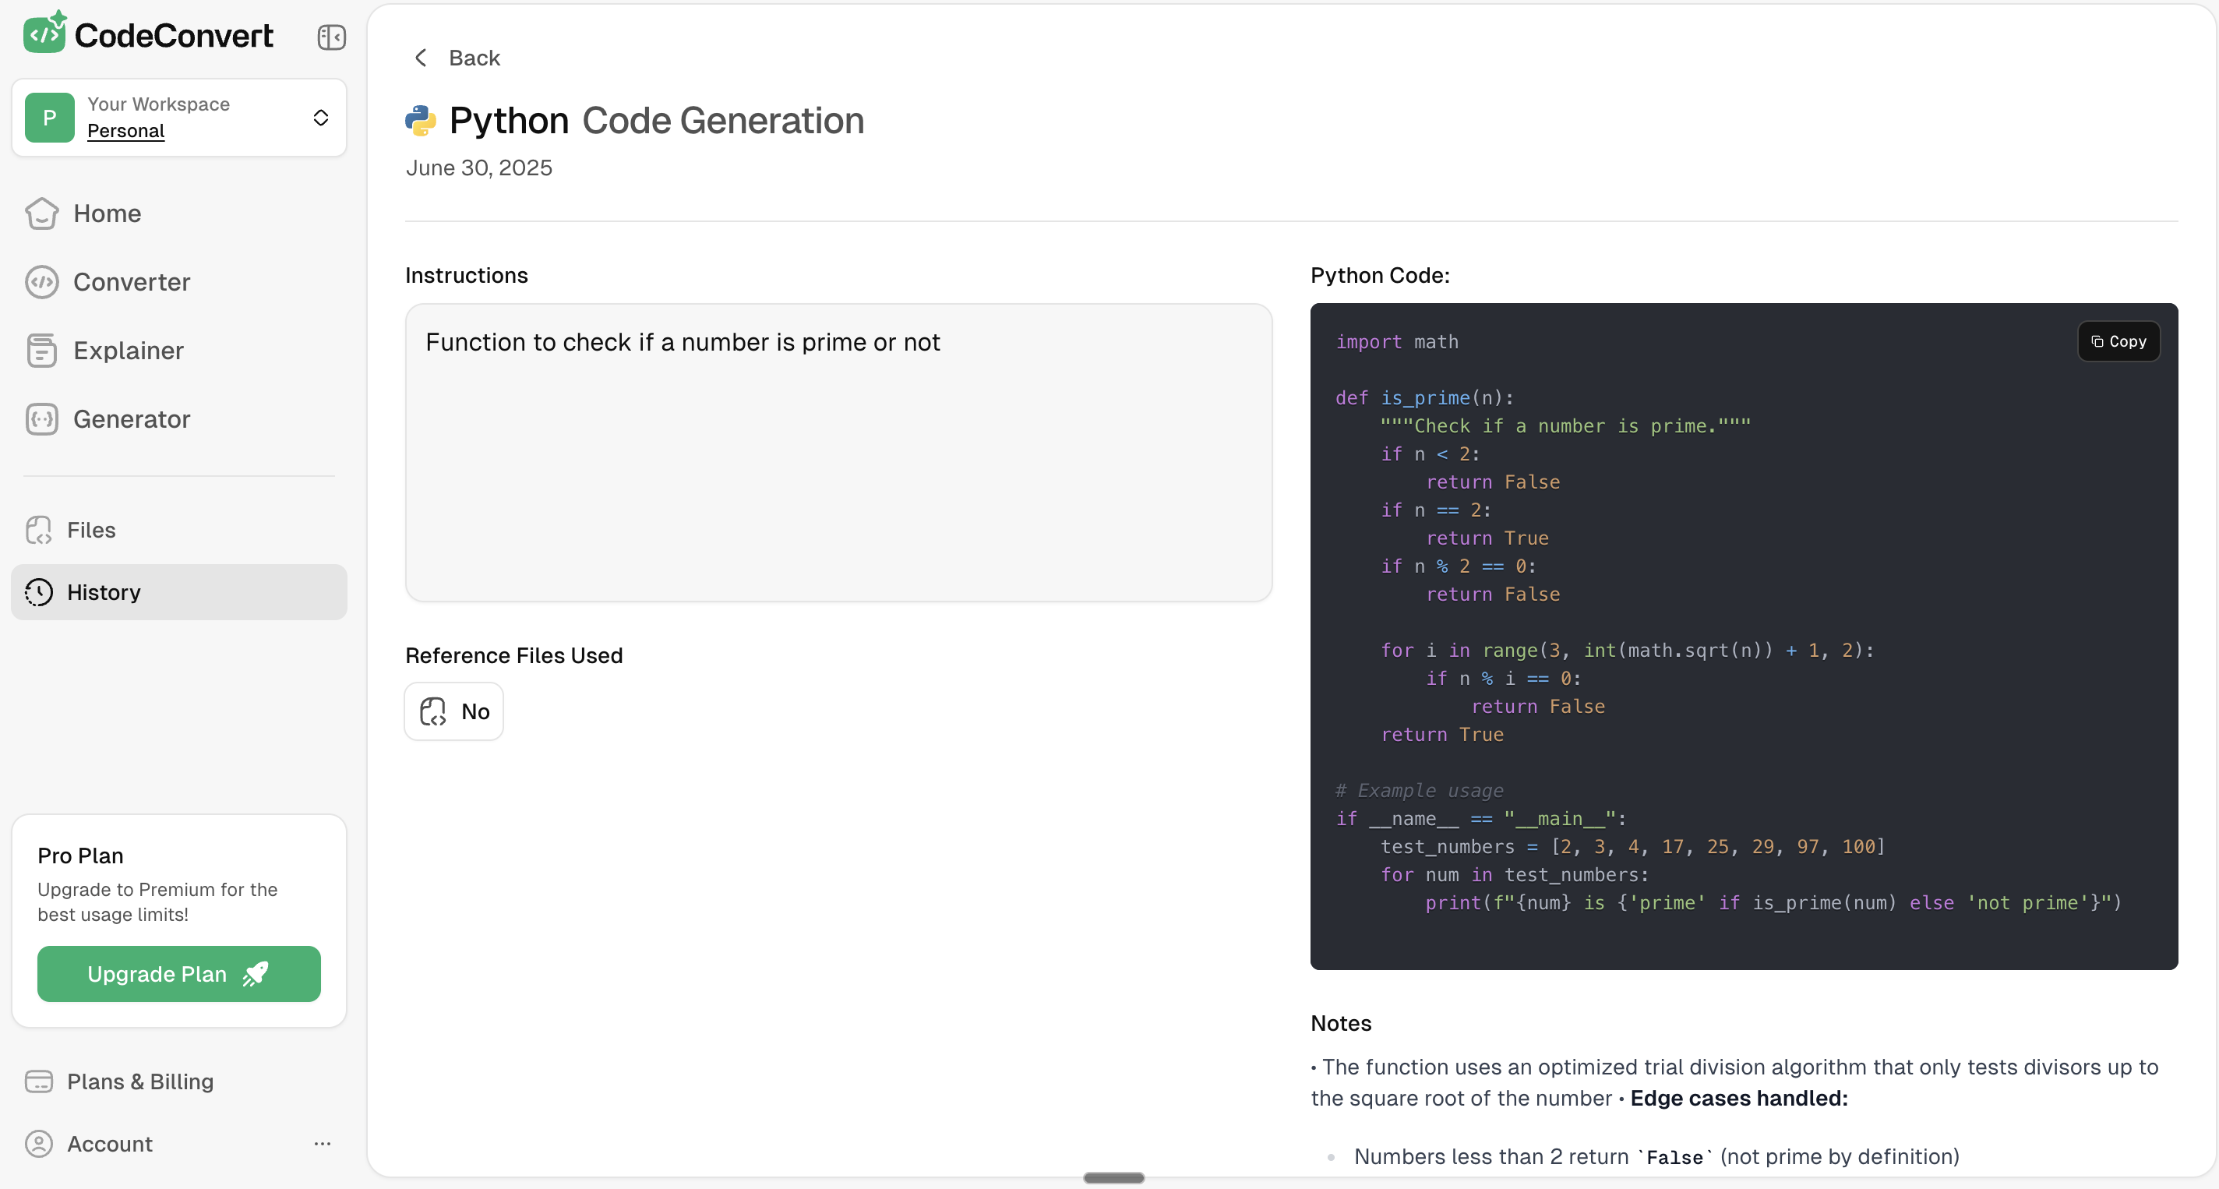This screenshot has width=2219, height=1189.
Task: Click the Explainer icon
Action: tap(41, 351)
